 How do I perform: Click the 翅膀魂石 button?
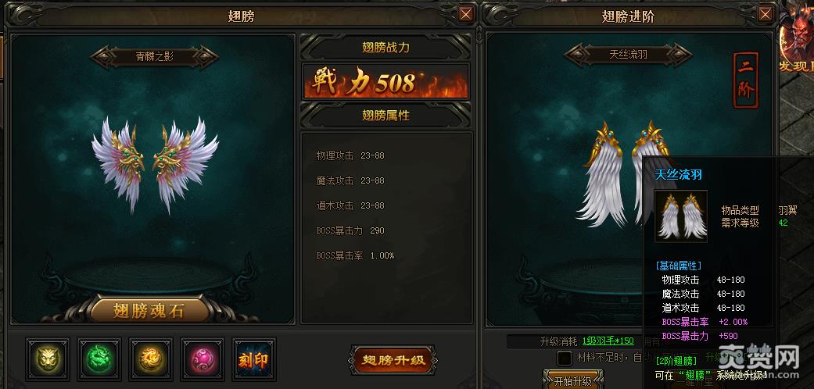coord(149,310)
